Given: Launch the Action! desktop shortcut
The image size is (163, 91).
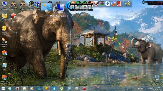Looking at the screenshot, I should 13,17.
